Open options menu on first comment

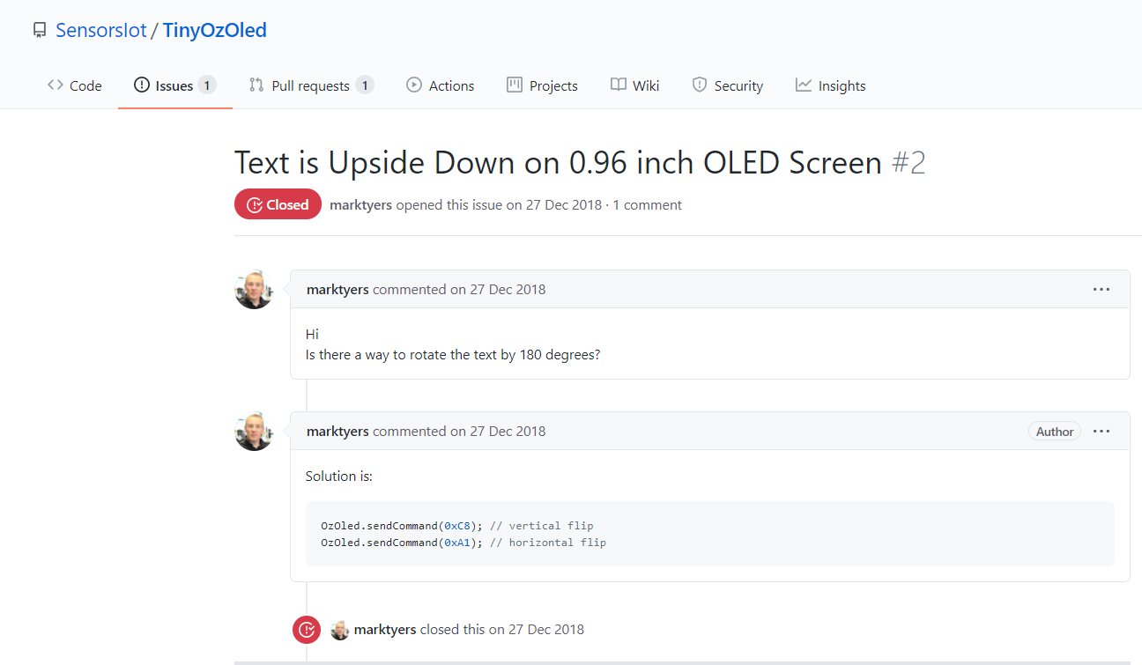1101,289
